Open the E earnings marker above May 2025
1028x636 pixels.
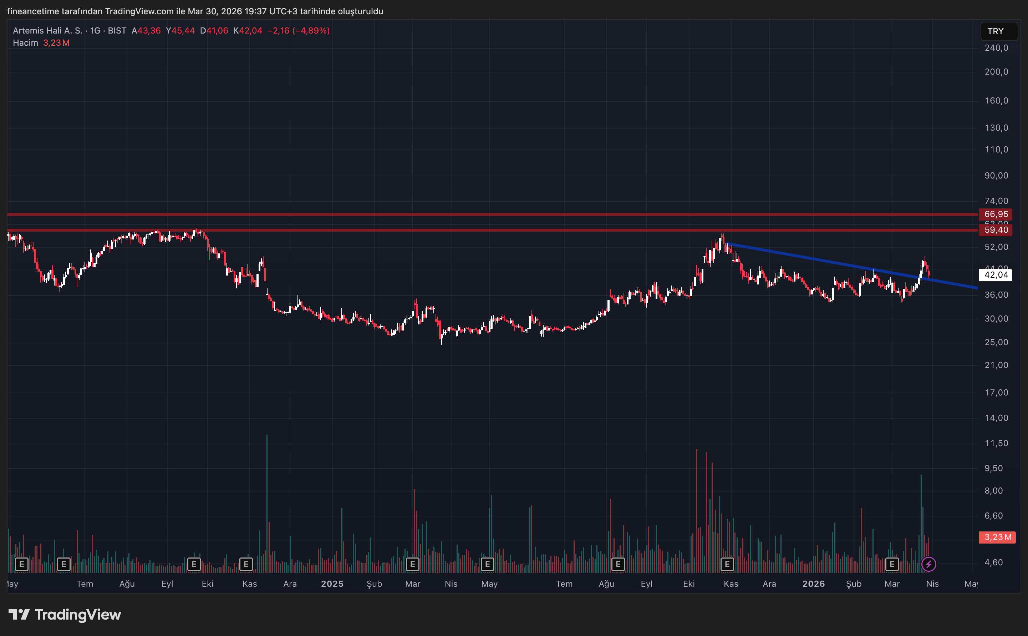(487, 564)
